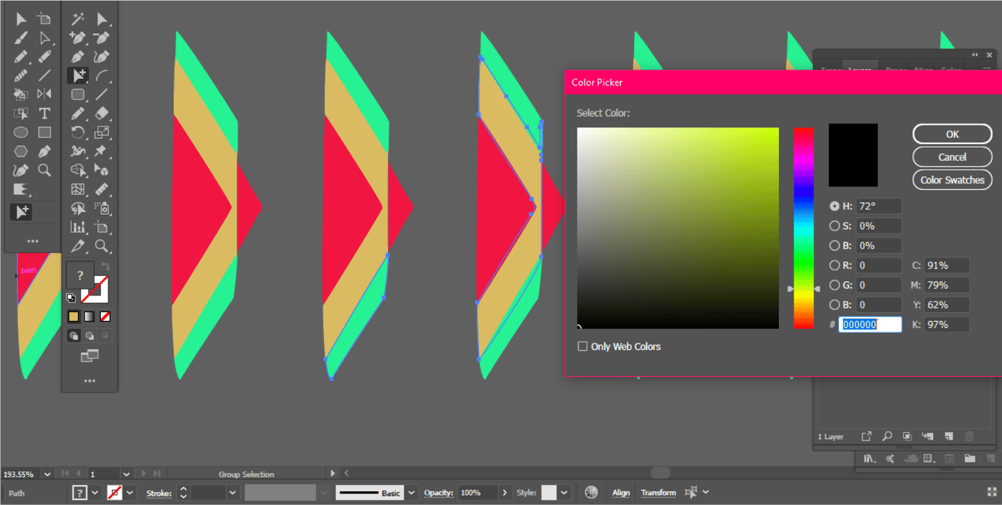This screenshot has height=505, width=1002.
Task: Select the Ellipse tool
Action: tap(21, 132)
